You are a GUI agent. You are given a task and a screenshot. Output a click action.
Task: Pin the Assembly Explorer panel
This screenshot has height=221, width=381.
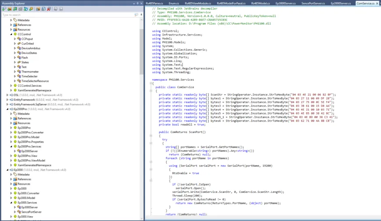[138, 4]
